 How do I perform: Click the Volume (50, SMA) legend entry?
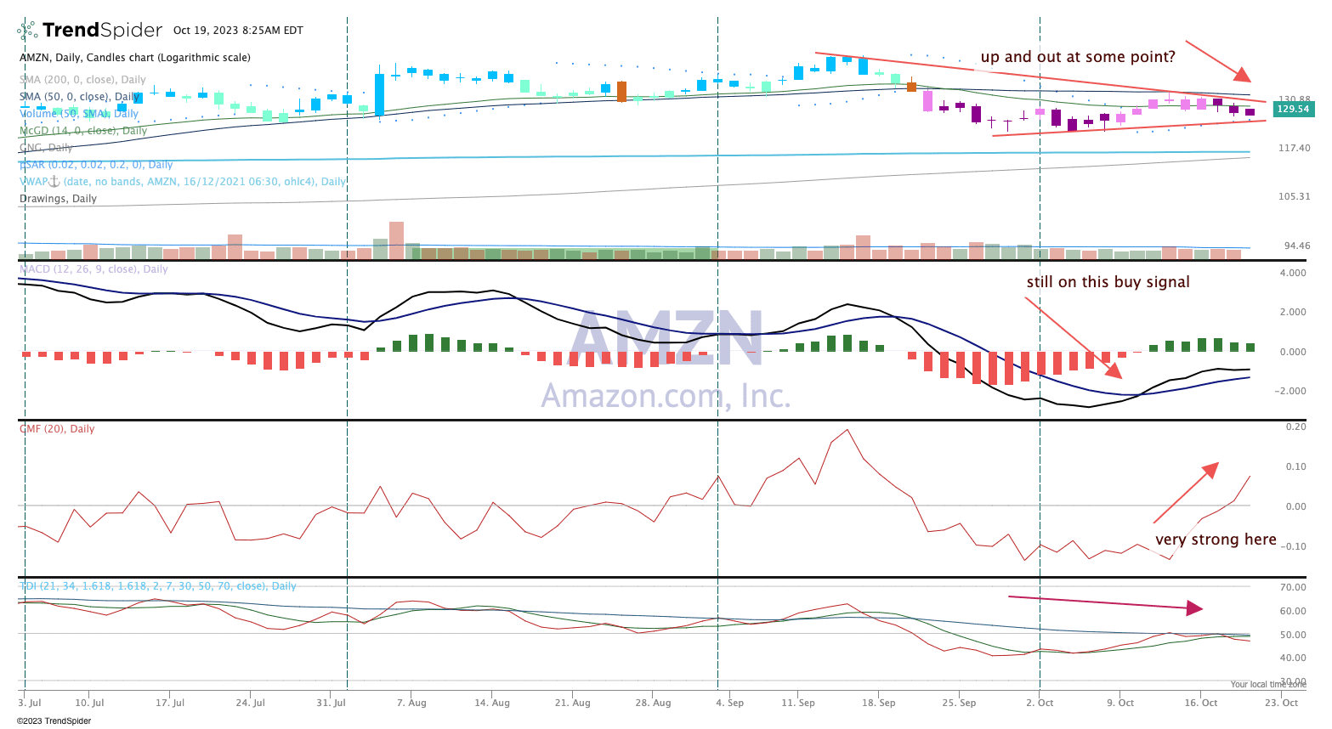[79, 113]
